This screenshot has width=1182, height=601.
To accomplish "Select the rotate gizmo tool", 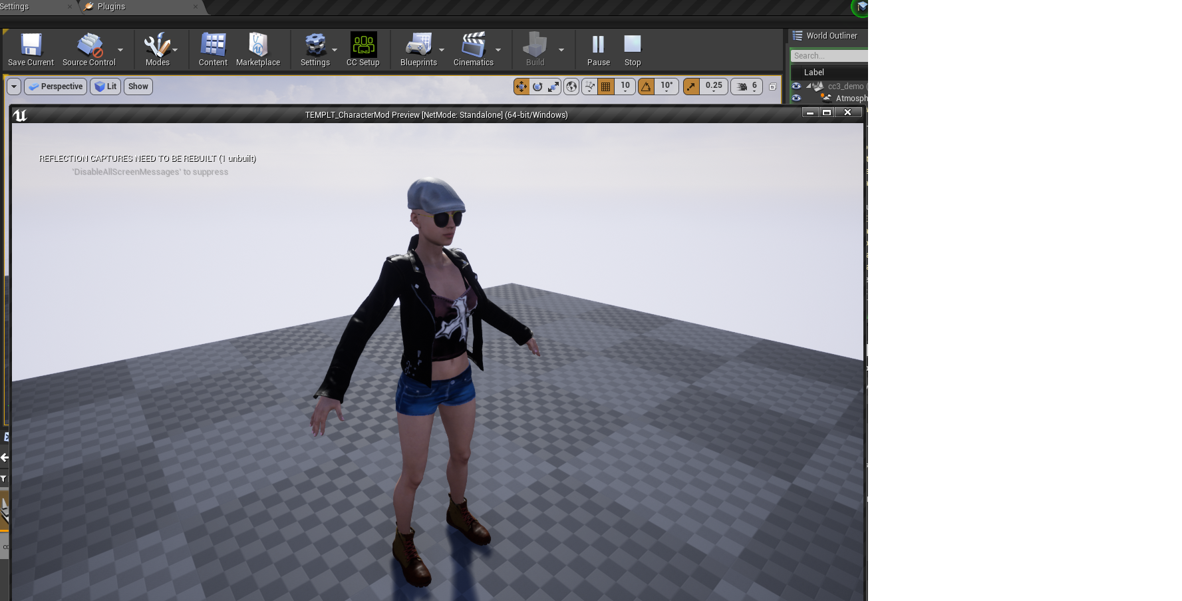I will (537, 87).
